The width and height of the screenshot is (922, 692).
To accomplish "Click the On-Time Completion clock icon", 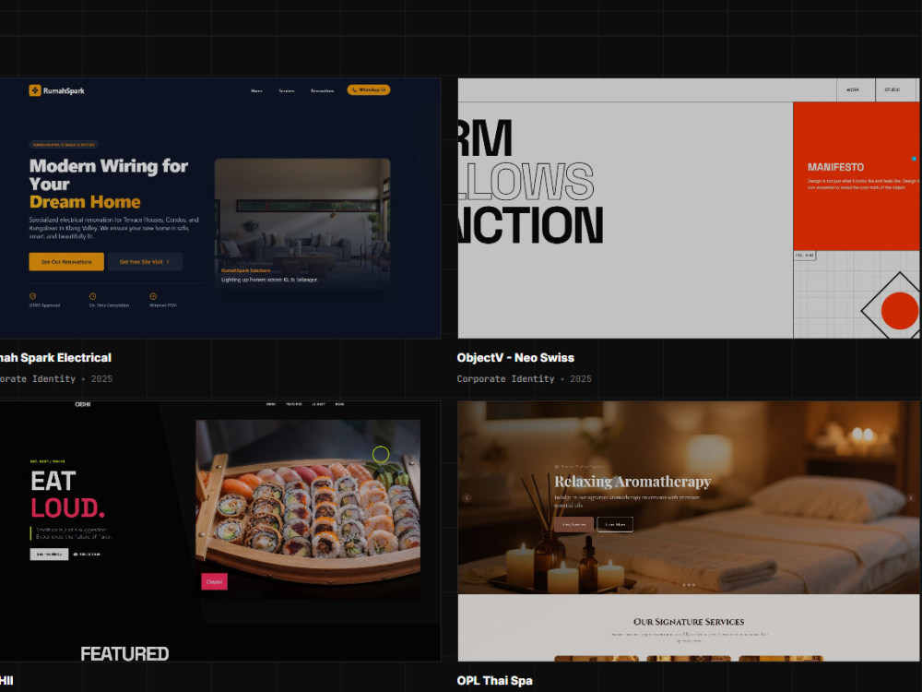I will [x=92, y=296].
